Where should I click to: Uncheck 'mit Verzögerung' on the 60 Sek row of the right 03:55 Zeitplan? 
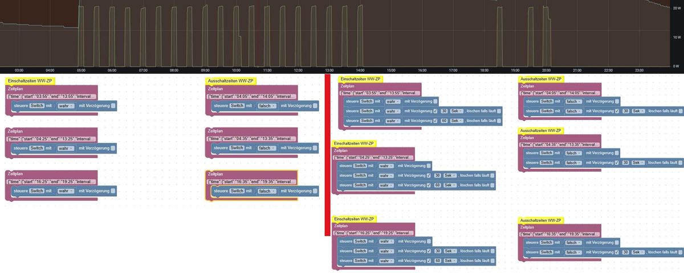(x=435, y=121)
